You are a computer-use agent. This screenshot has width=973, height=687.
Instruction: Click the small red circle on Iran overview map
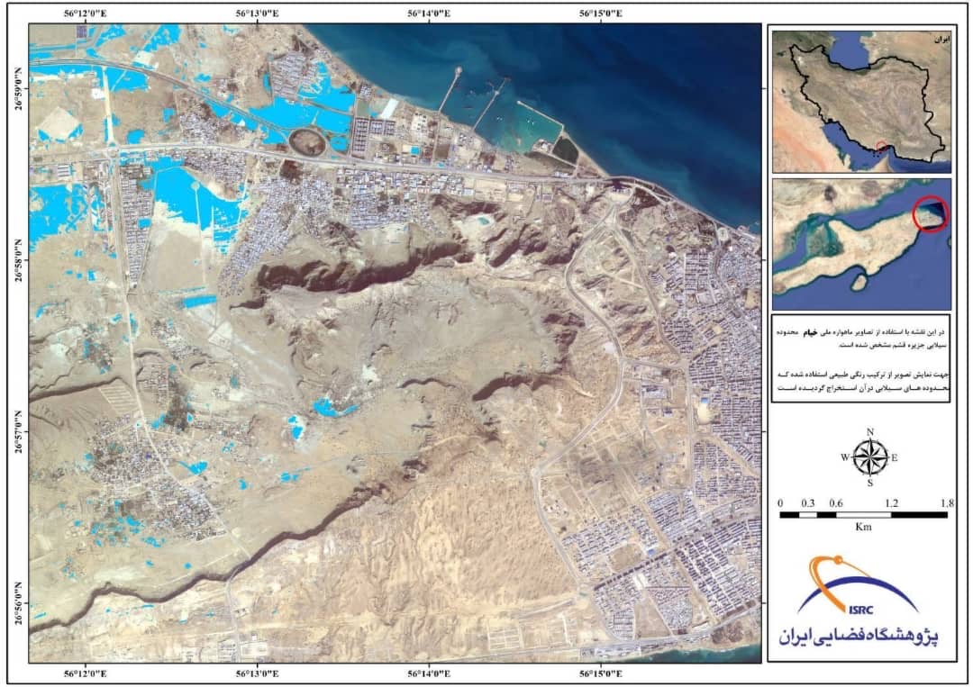pyautogui.click(x=880, y=147)
